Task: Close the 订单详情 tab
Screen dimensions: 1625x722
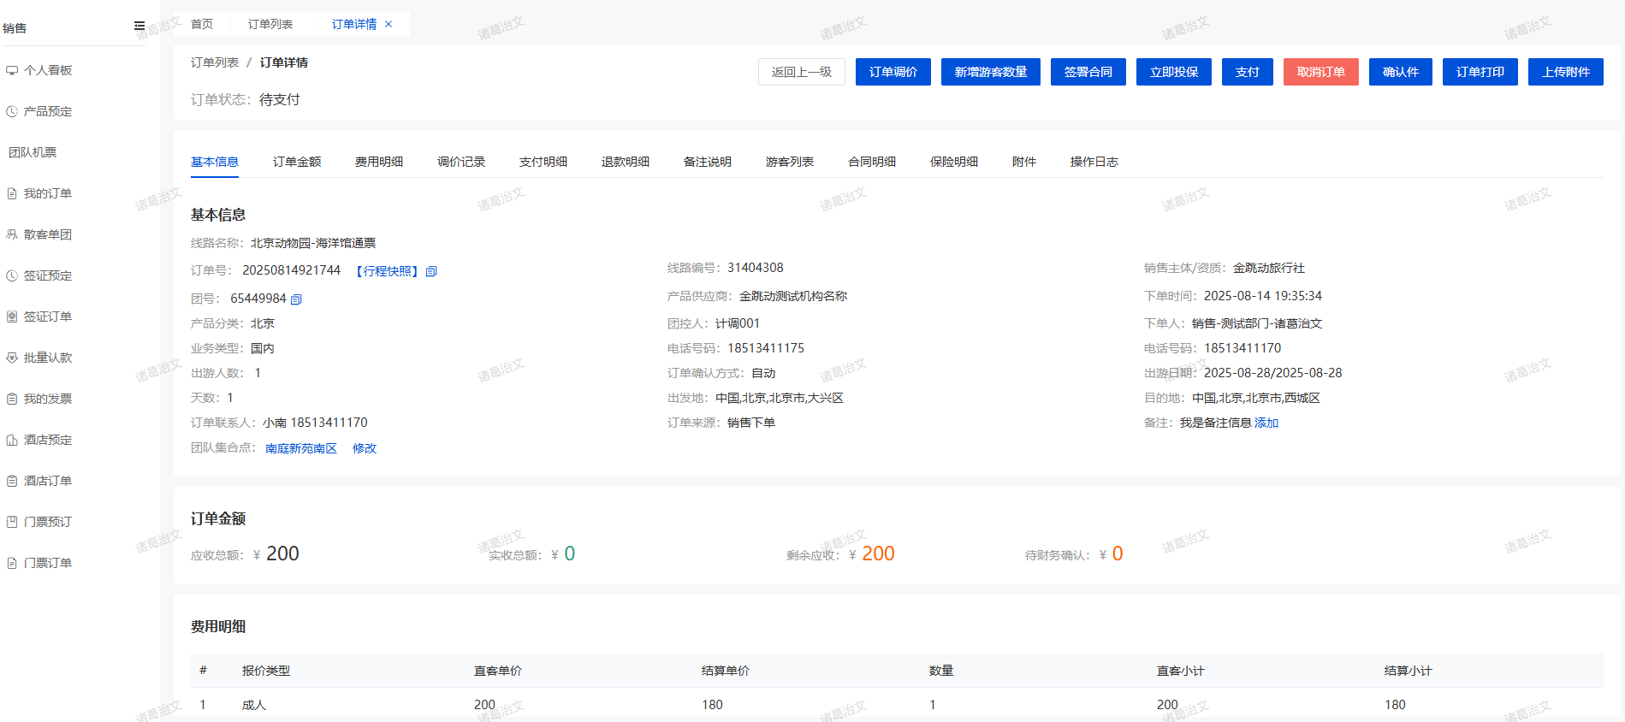Action: click(x=388, y=24)
